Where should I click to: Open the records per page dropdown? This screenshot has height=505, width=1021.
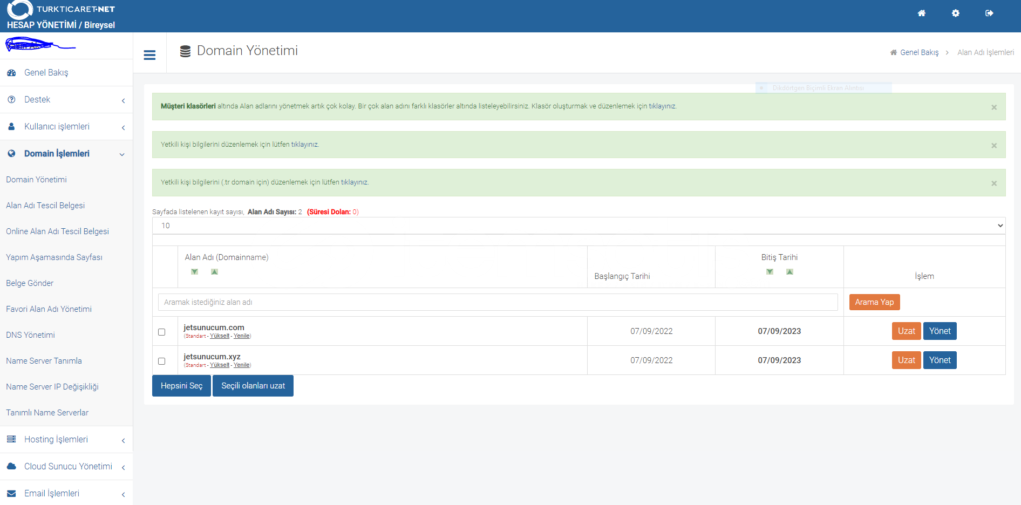click(x=578, y=226)
